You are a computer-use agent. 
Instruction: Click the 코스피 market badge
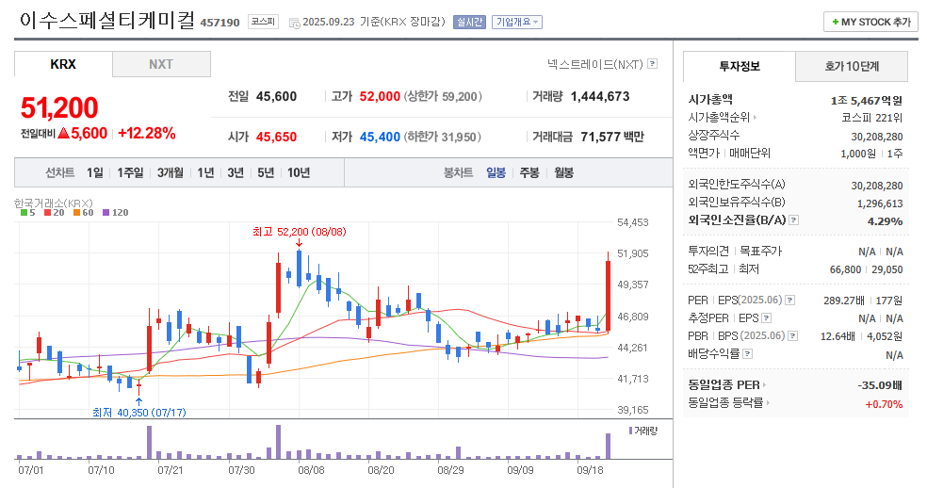[263, 22]
